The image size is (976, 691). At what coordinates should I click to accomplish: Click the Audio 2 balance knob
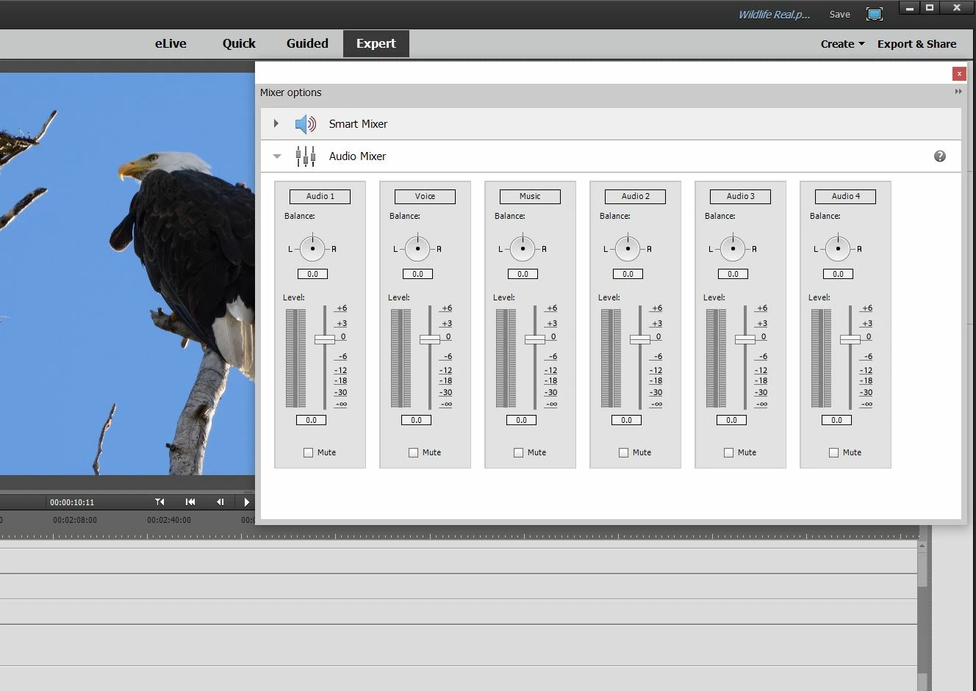[x=628, y=248]
